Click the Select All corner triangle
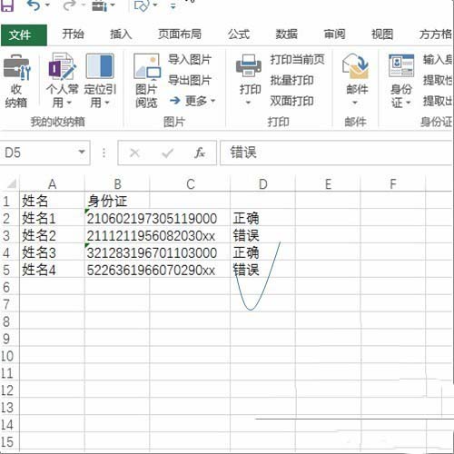Viewport: 454px width, 454px height. (11, 183)
